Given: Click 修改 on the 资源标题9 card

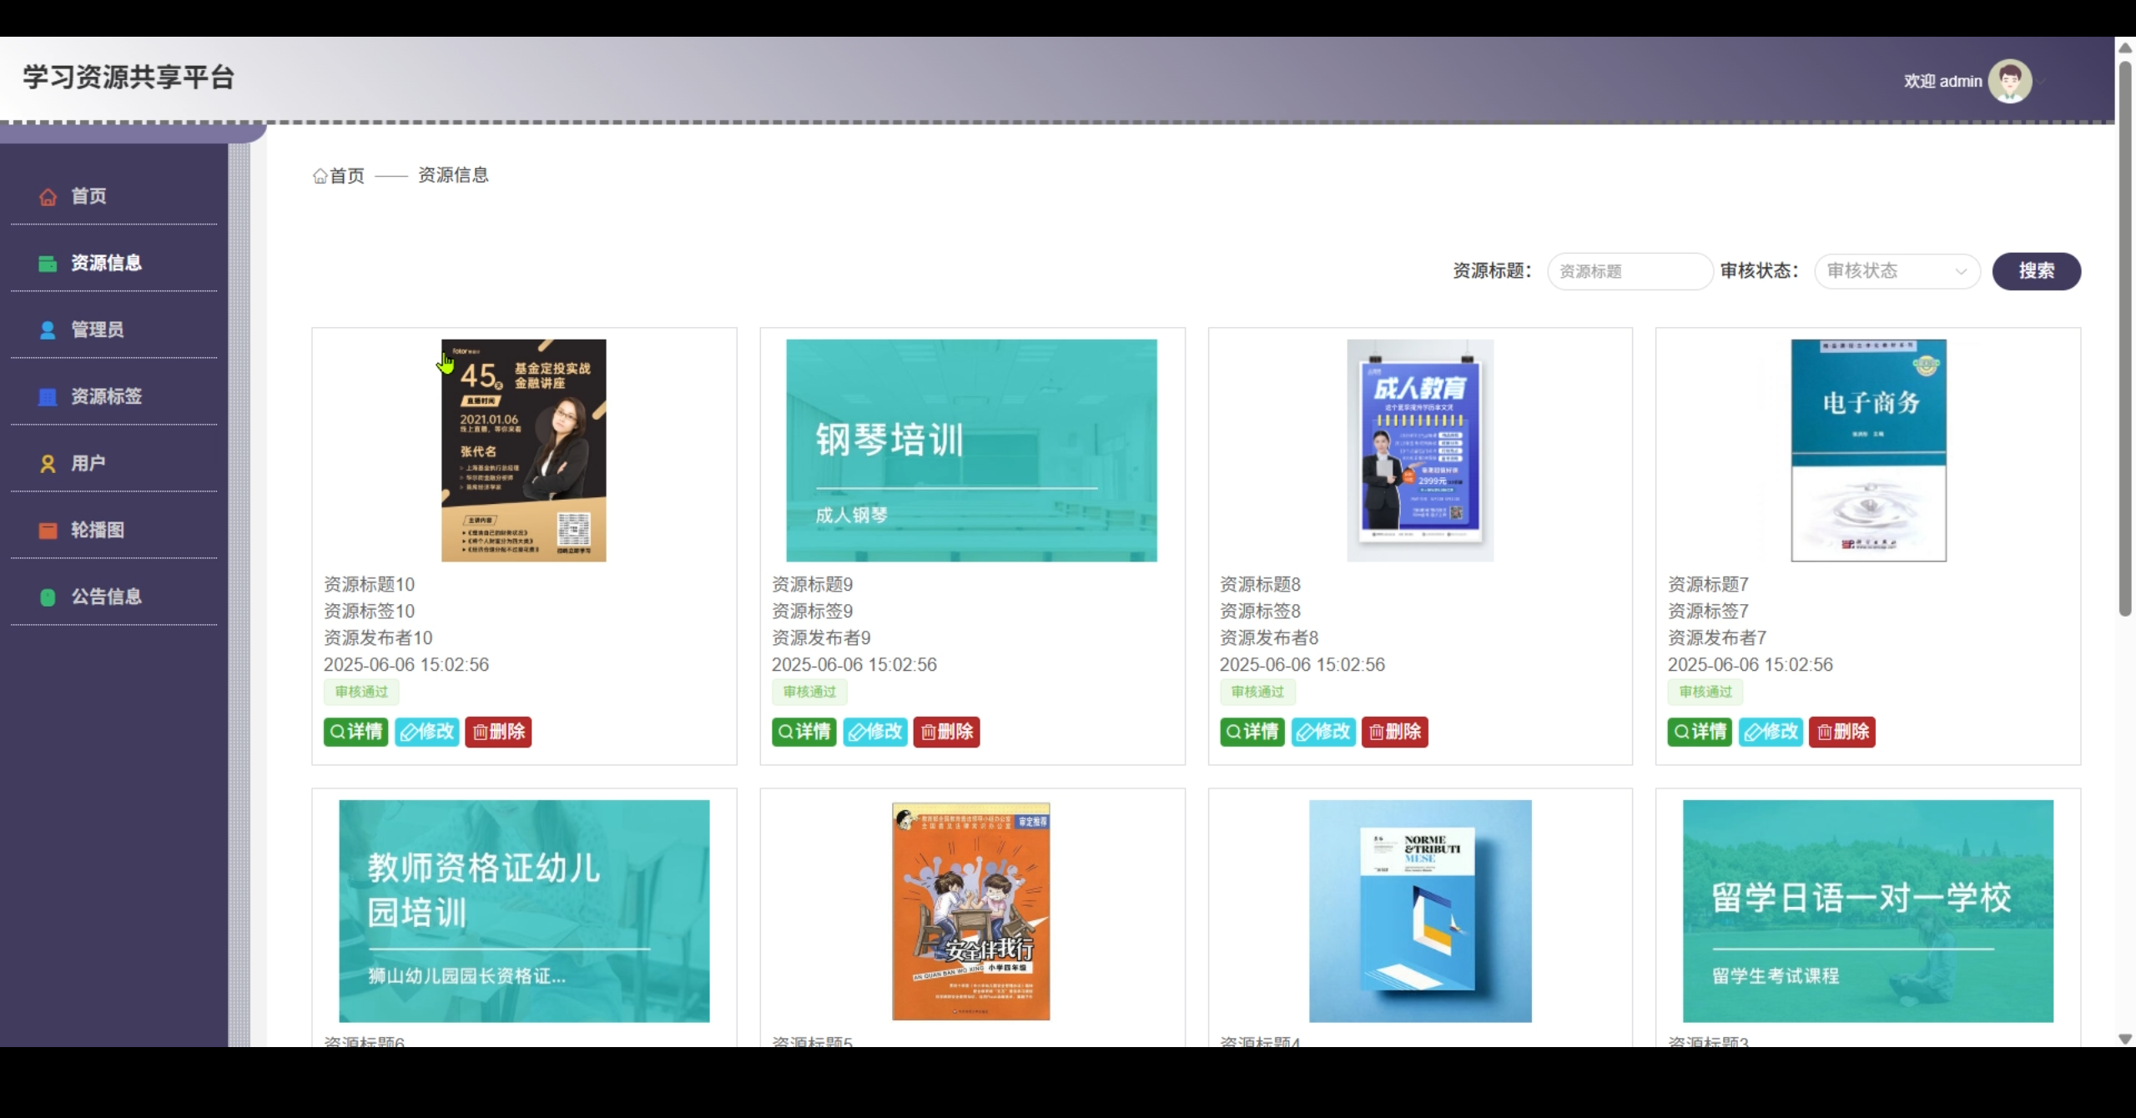Looking at the screenshot, I should 874,732.
